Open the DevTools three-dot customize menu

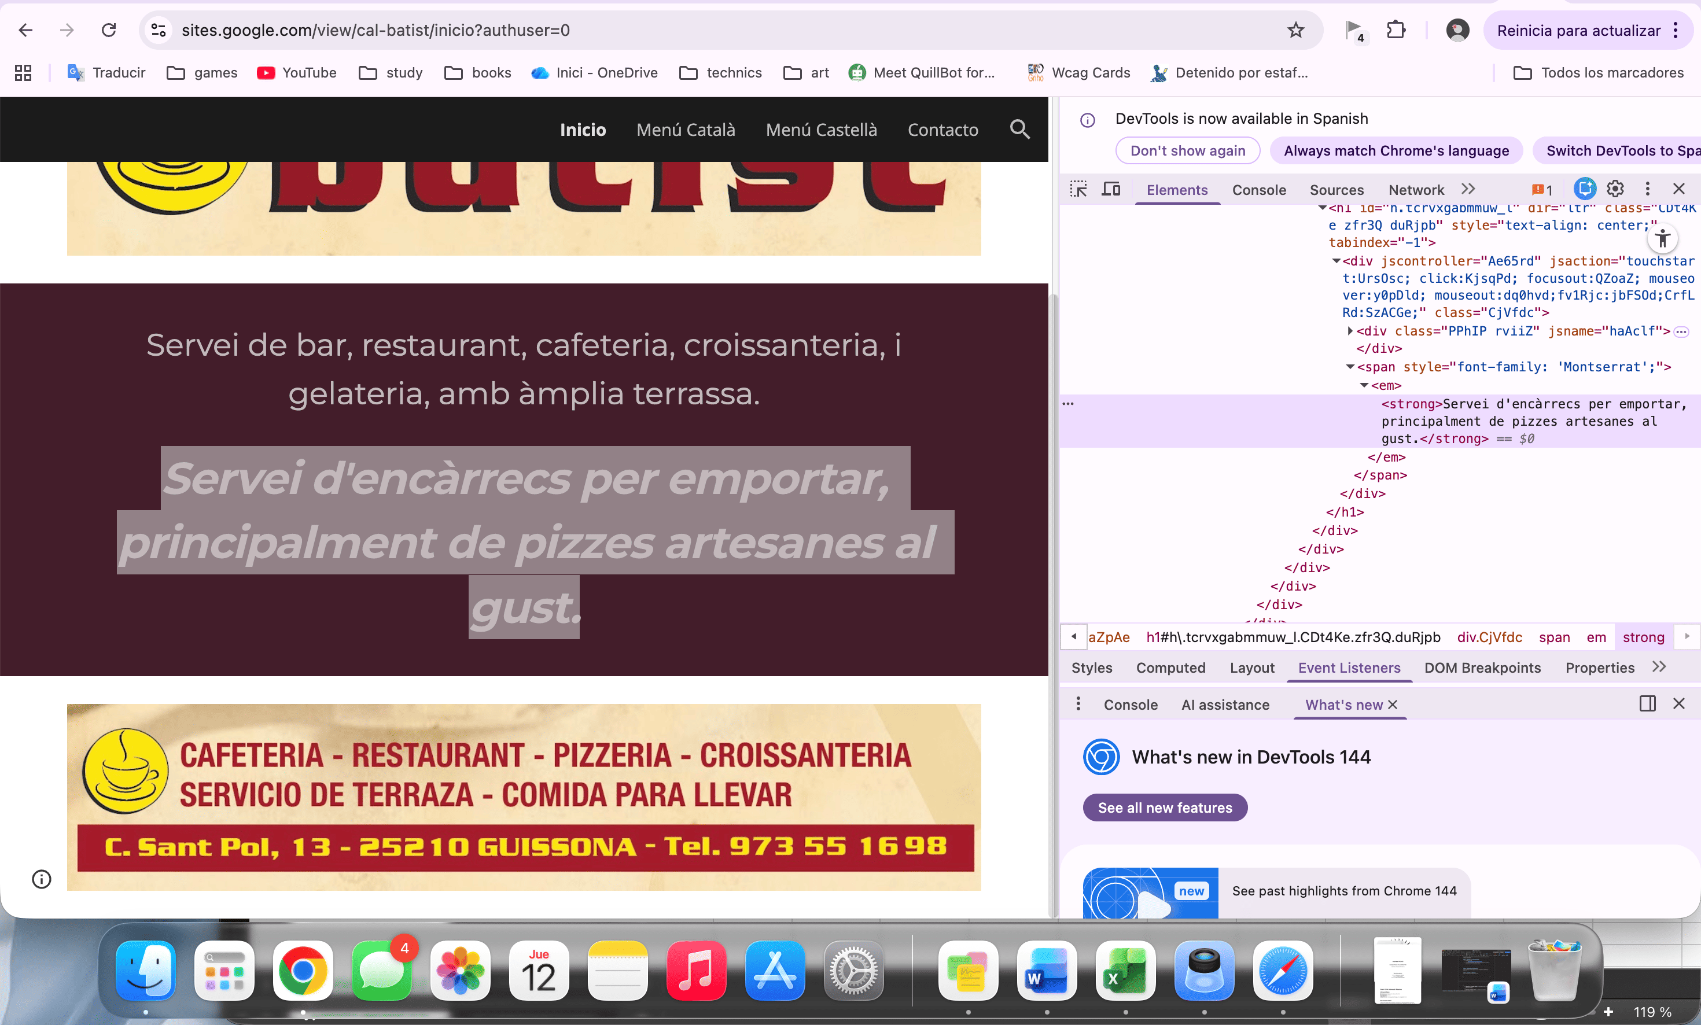(x=1647, y=189)
